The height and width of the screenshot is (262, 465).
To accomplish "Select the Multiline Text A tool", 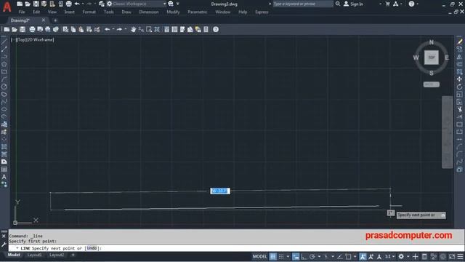I will [4, 177].
